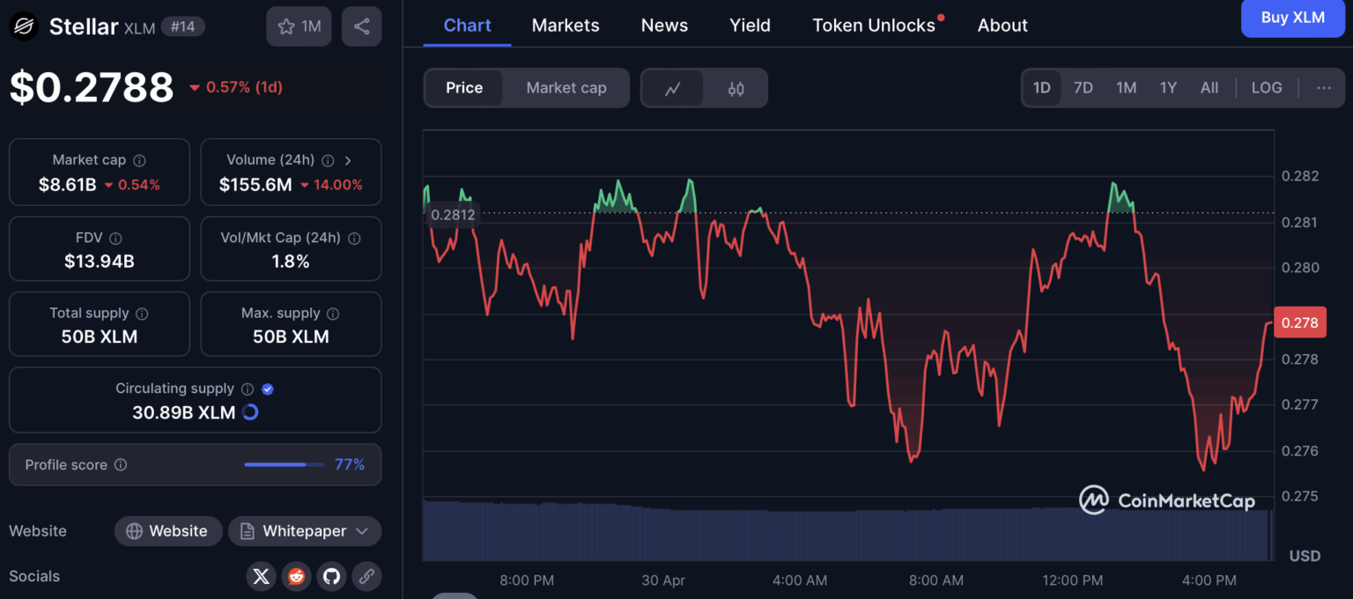Add Stellar to watchlist via the star icon
This screenshot has width=1353, height=599.
[286, 26]
